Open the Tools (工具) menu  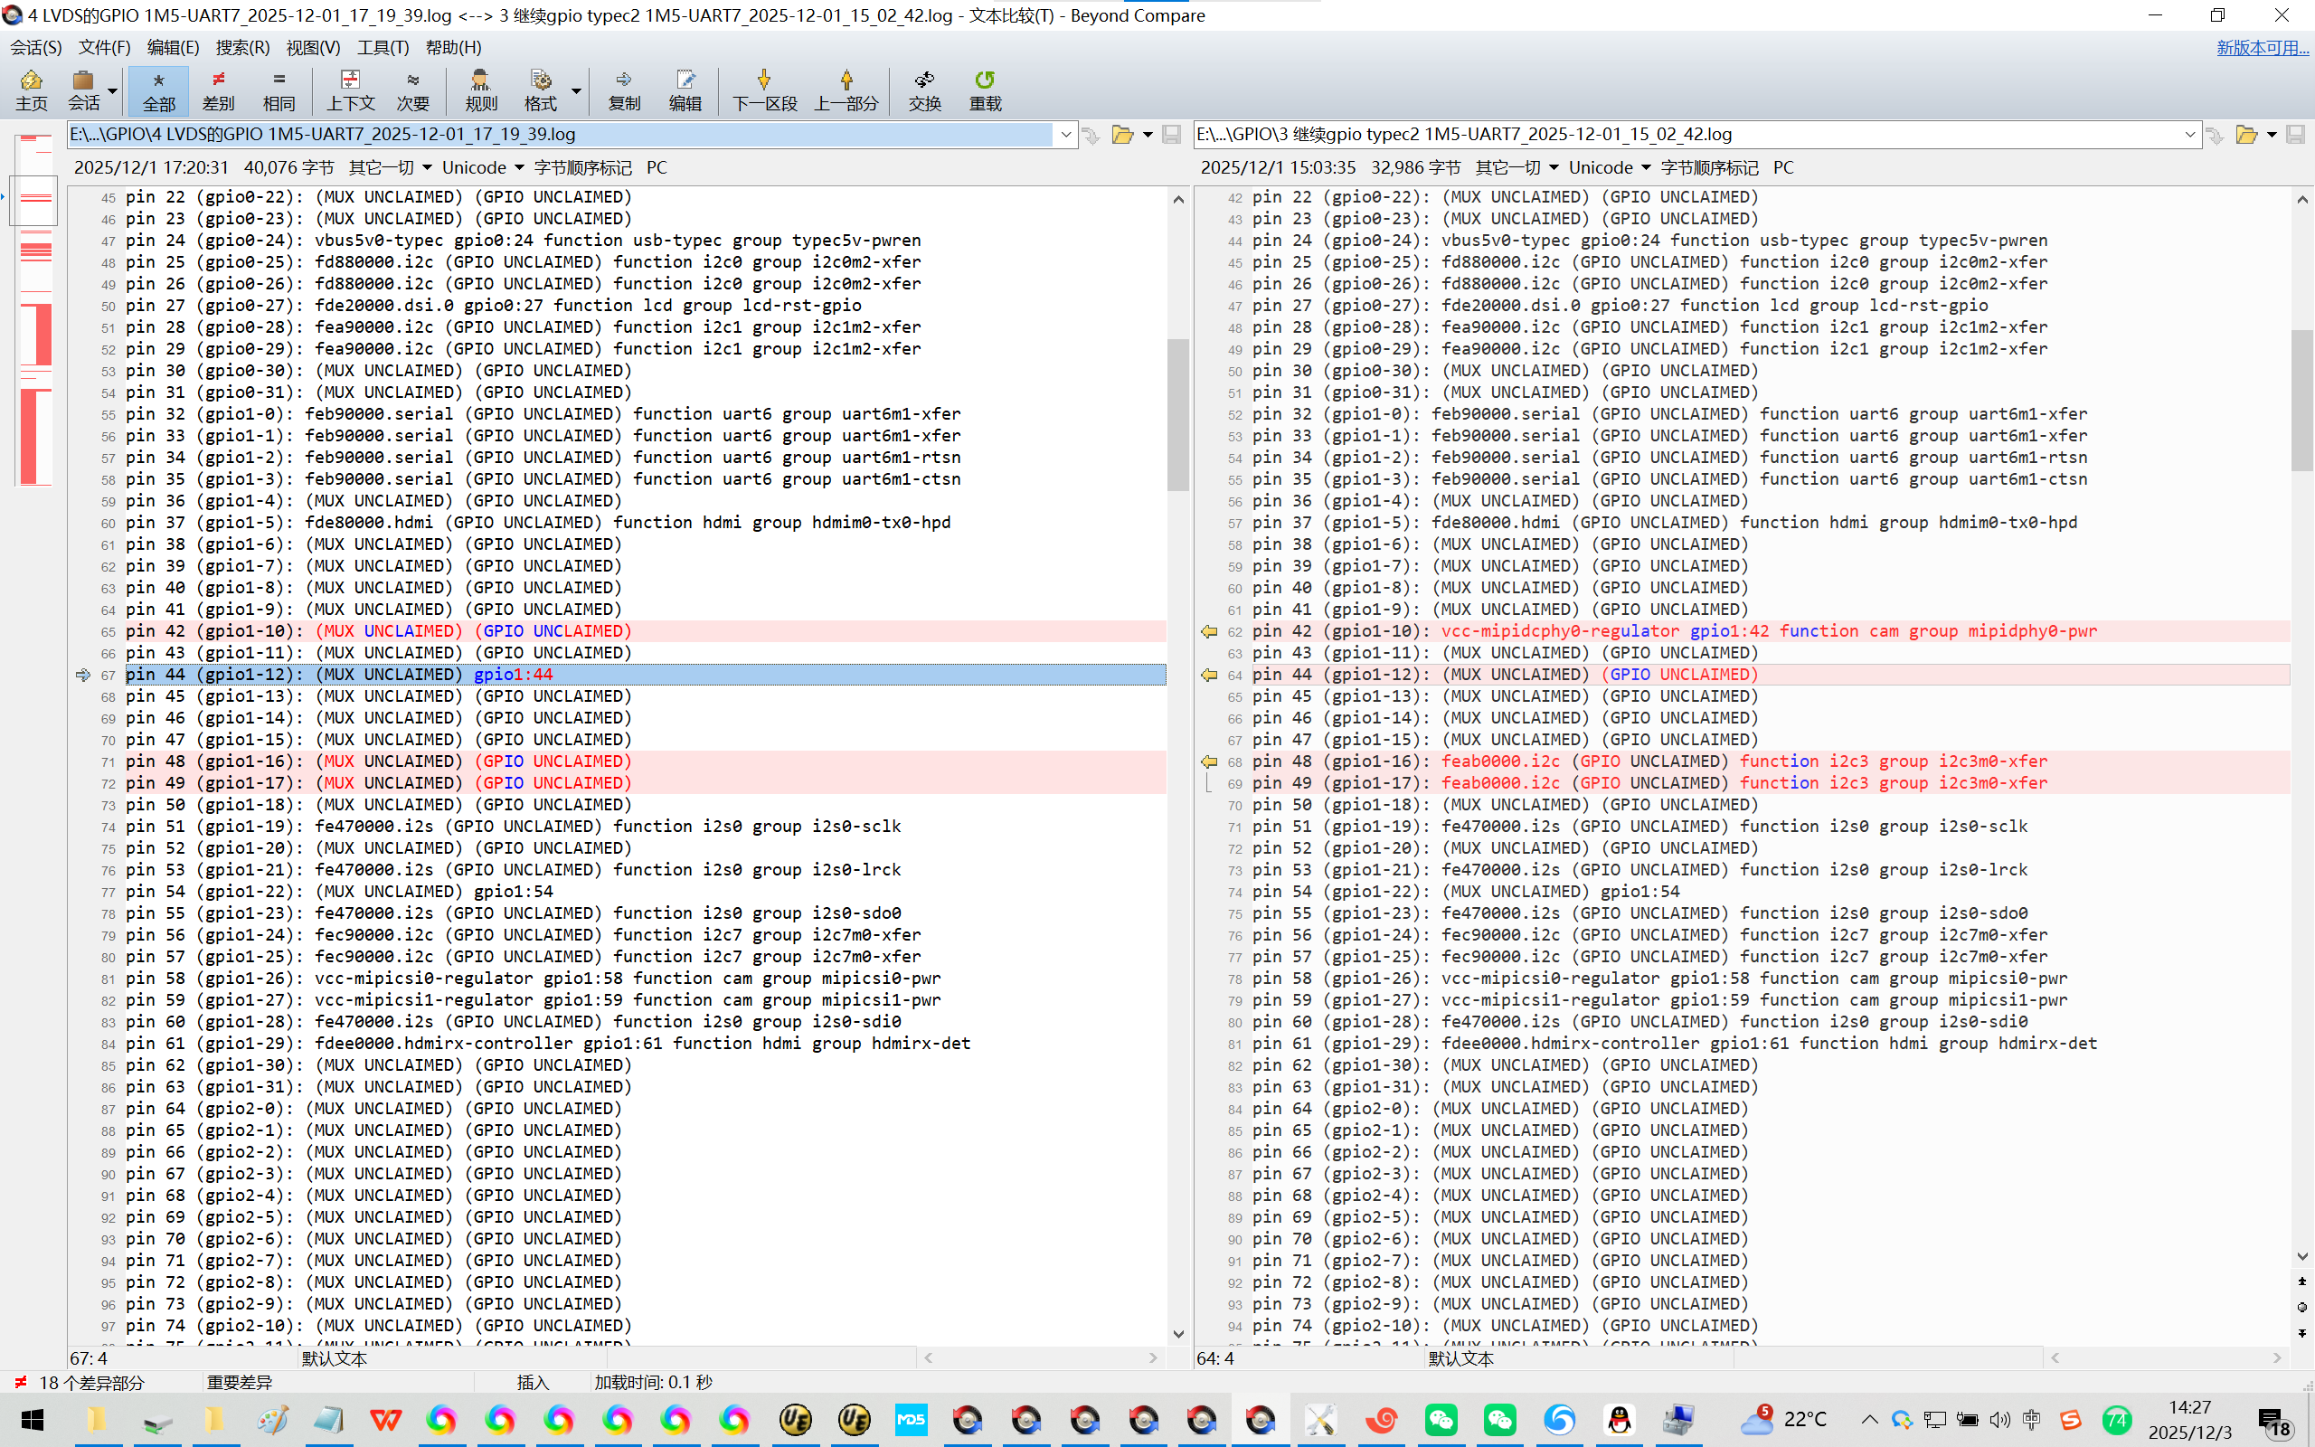pyautogui.click(x=383, y=47)
